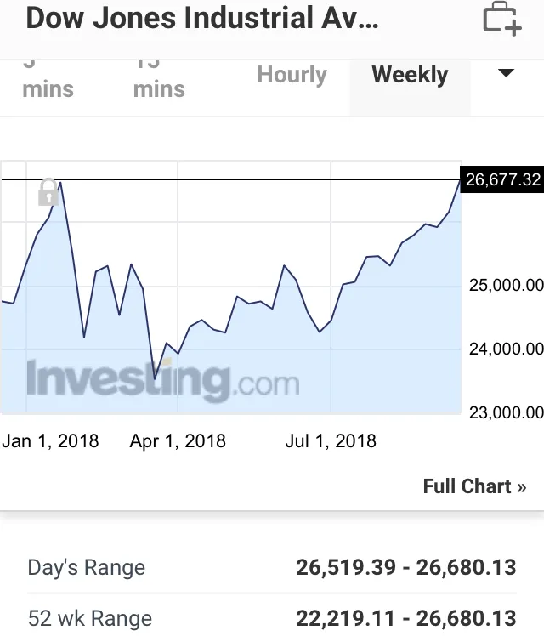
Task: Tap the Jul 1, 2018 axis label
Action: point(331,440)
